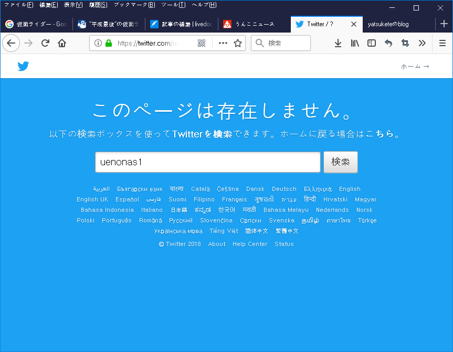Image resolution: width=453 pixels, height=352 pixels.
Task: Click the green padlock security icon
Action: pyautogui.click(x=109, y=43)
